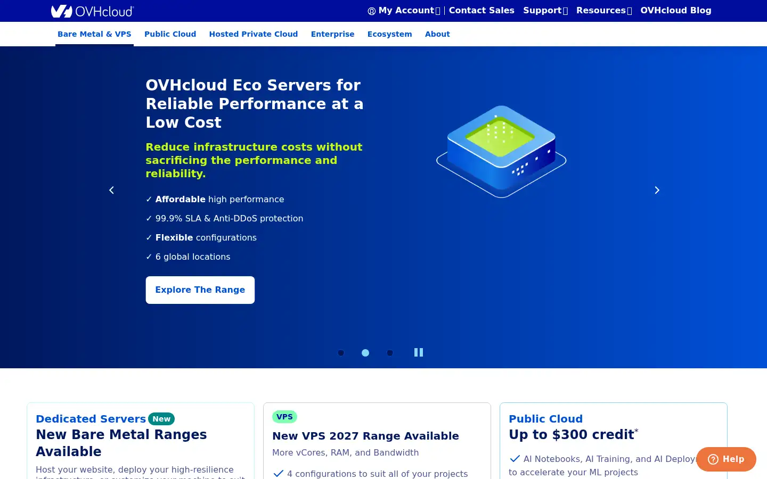Open the orange Help widget
Screen dimensions: 767x479
[726, 459]
